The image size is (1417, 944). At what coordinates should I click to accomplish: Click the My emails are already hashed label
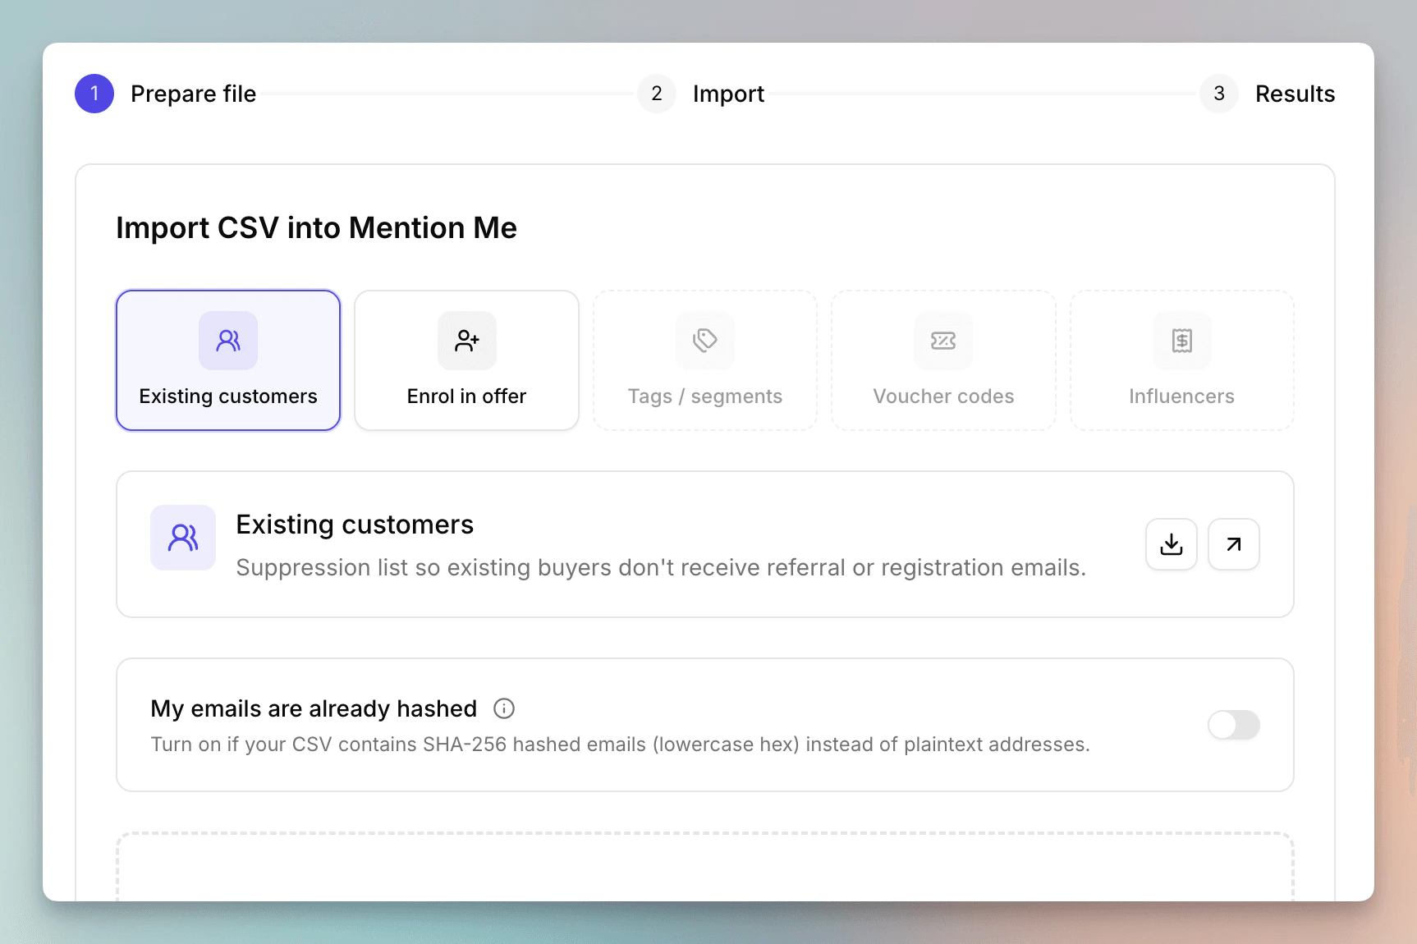(314, 708)
